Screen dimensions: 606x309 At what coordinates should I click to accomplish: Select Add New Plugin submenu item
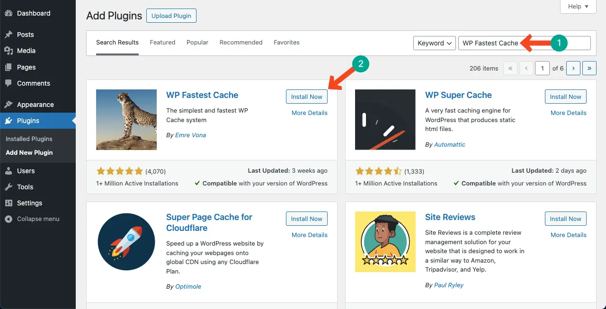tap(29, 153)
